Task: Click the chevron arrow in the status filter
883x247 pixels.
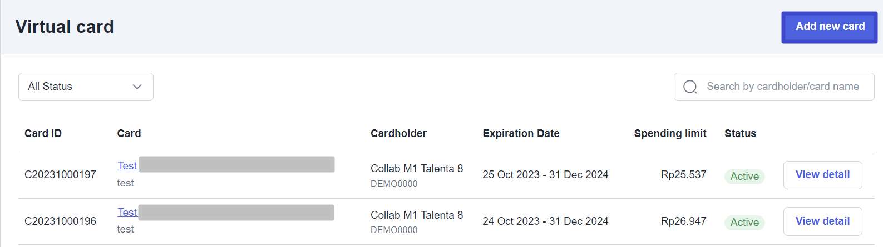Action: (137, 87)
